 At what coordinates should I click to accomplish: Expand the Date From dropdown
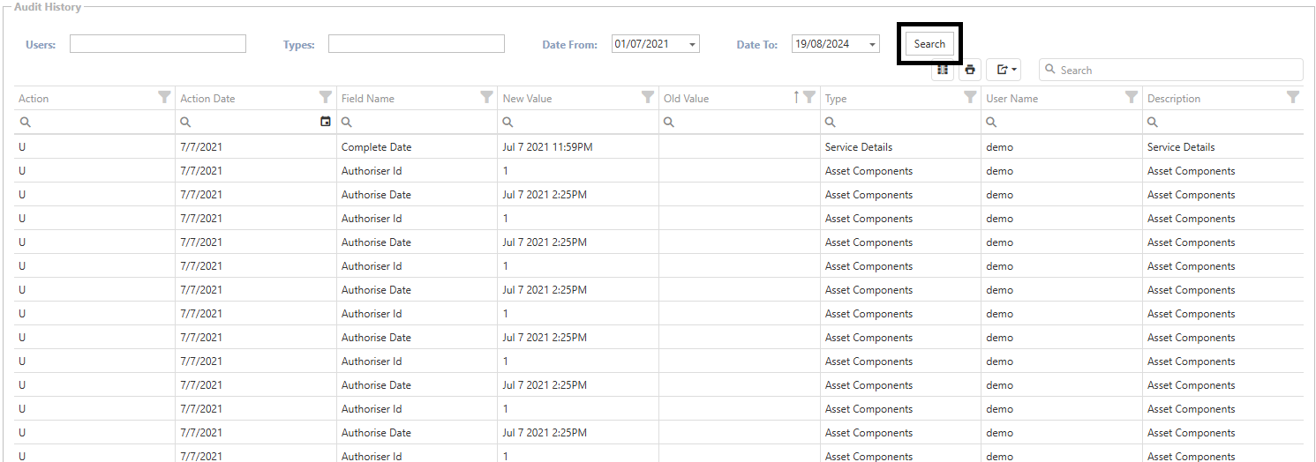pos(692,44)
